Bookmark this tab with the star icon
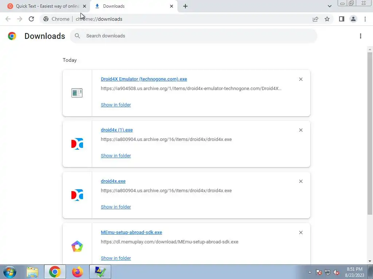This screenshot has width=373, height=279. click(x=327, y=19)
